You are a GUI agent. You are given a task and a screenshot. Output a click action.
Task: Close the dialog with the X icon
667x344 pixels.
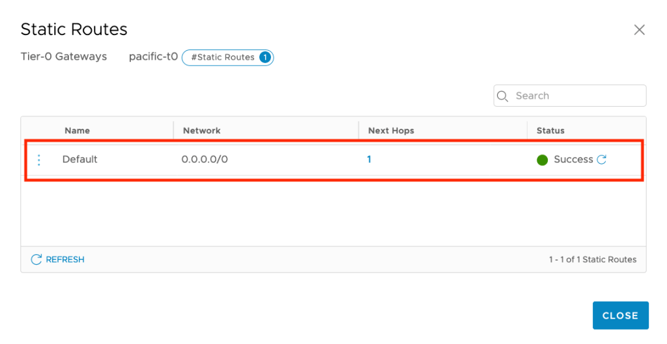tap(639, 30)
